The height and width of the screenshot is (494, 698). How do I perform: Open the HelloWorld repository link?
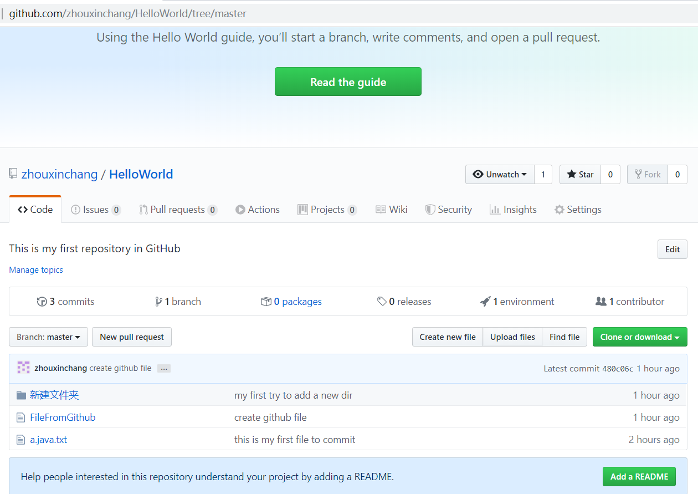point(141,174)
